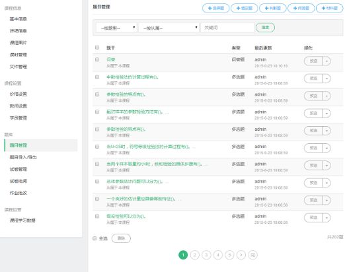
Task: Open 基本信息 in the sidebar
Action: [x=18, y=19]
